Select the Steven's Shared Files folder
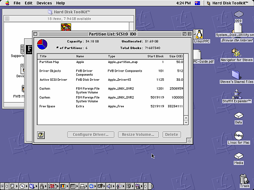Viewport: 254px width, 190px height. (236, 75)
